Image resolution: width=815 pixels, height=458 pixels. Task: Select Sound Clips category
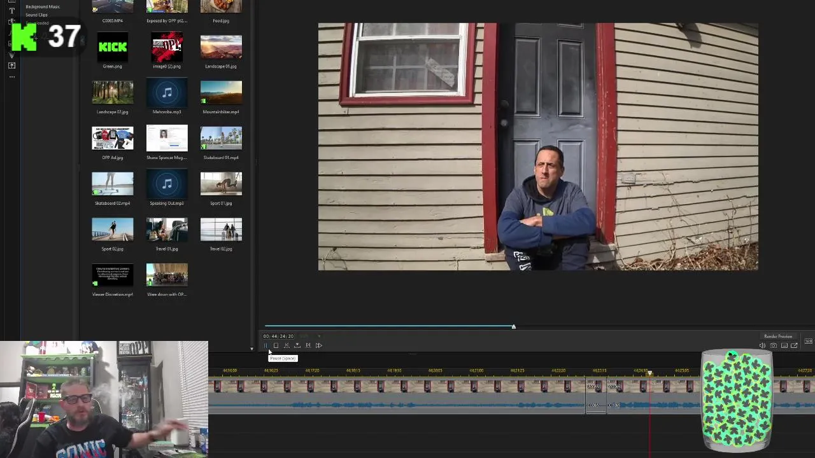[36, 15]
